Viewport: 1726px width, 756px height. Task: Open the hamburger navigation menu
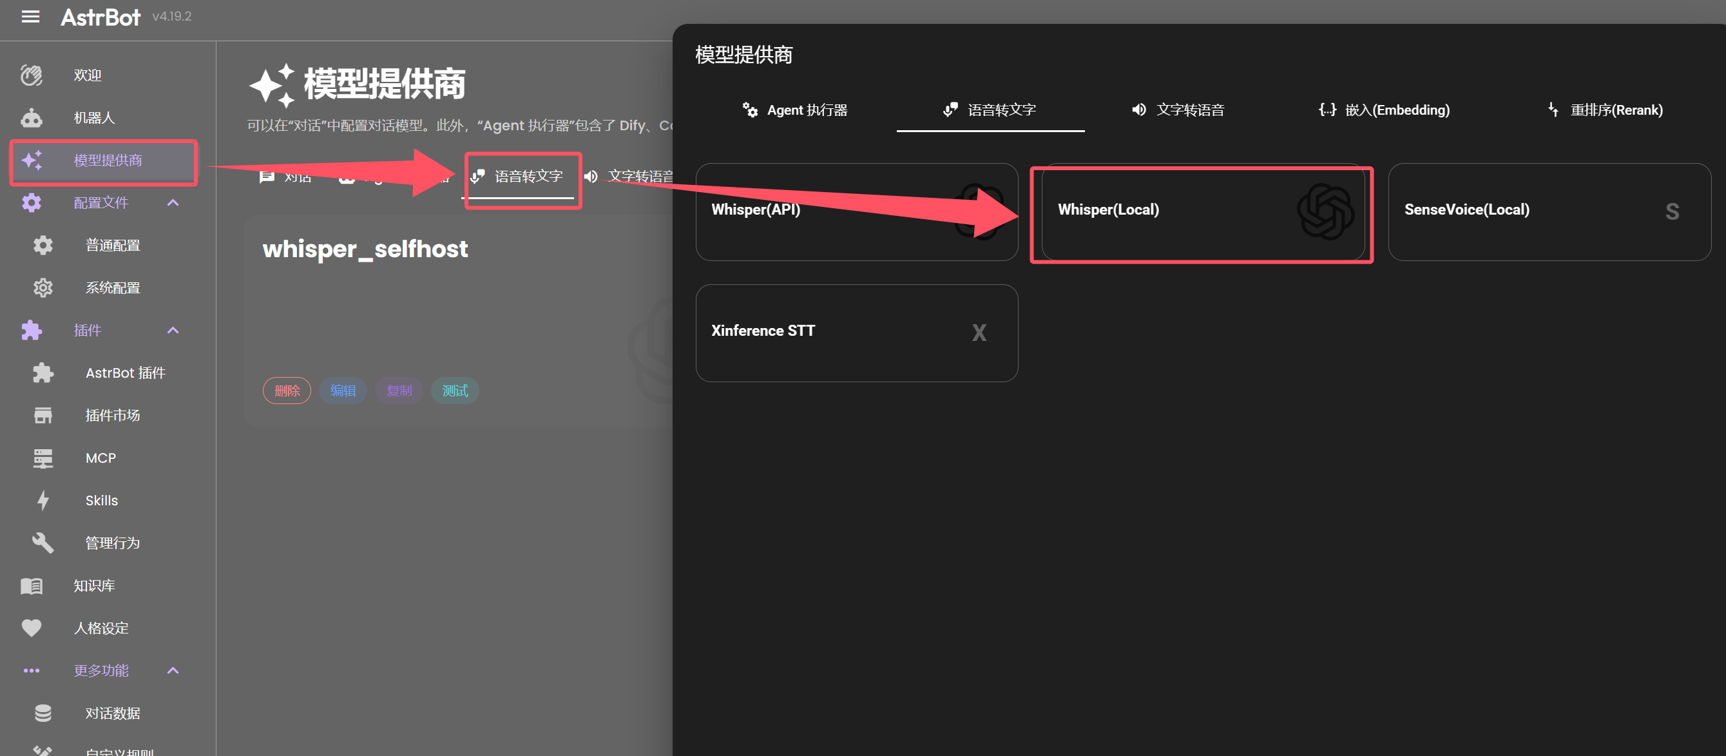click(30, 17)
